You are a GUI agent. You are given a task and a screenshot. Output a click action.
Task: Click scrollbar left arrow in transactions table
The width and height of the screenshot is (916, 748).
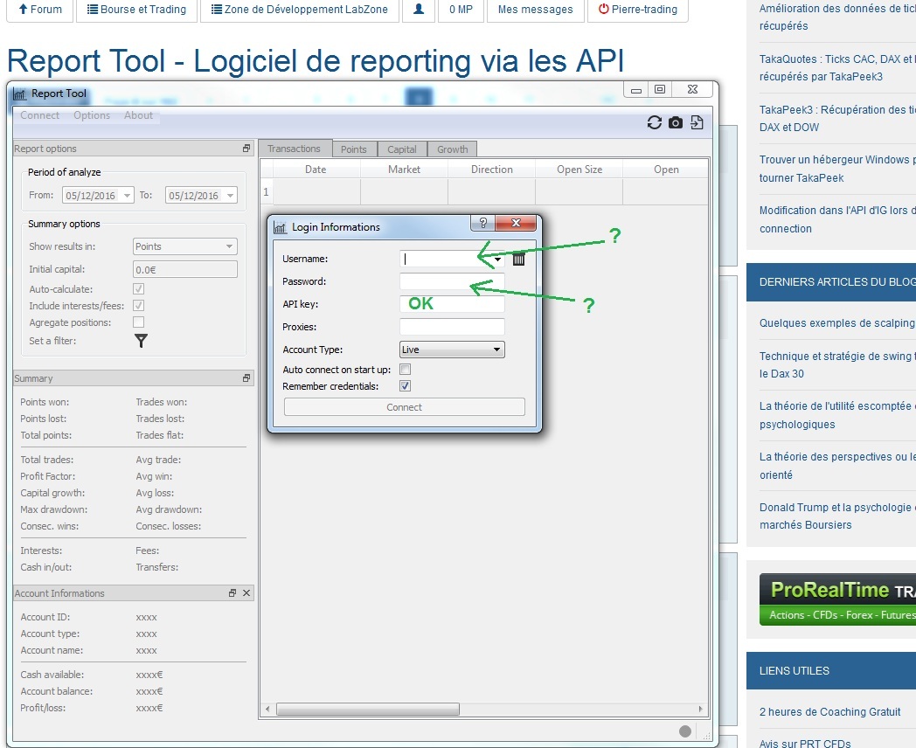click(x=267, y=710)
